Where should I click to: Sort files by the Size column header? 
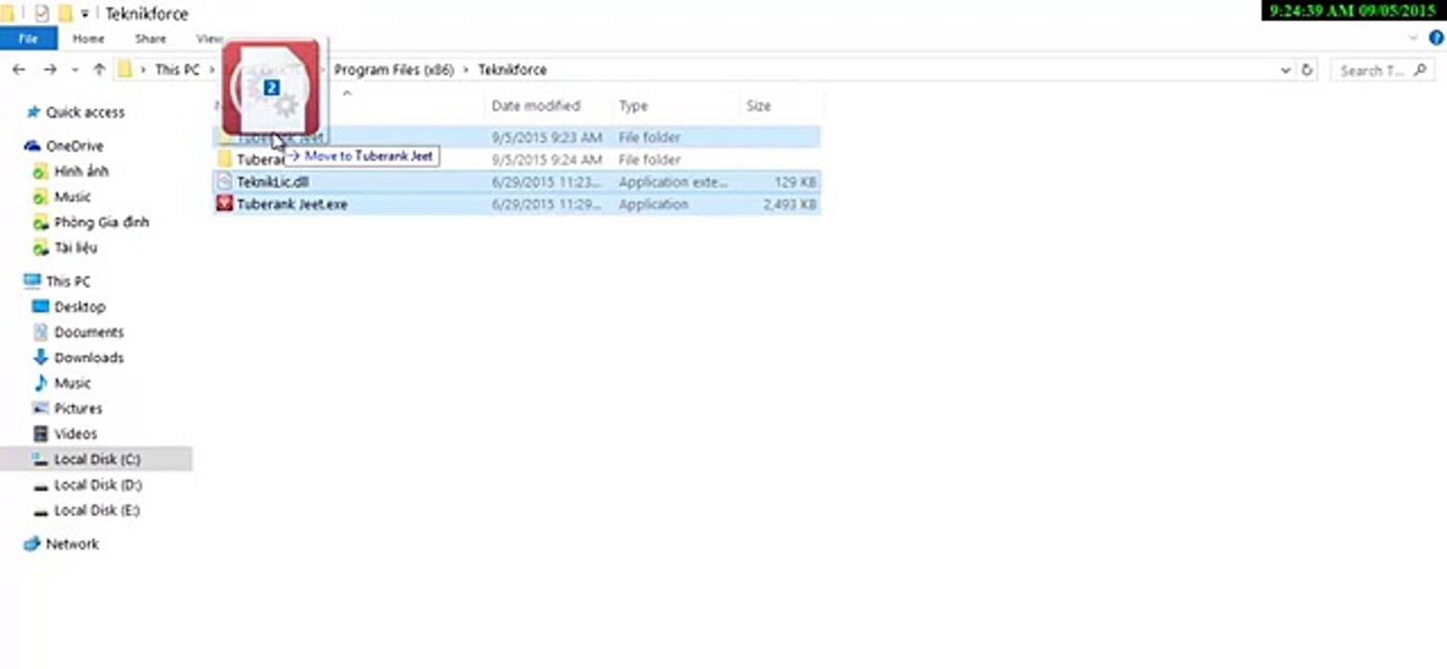pyautogui.click(x=759, y=106)
